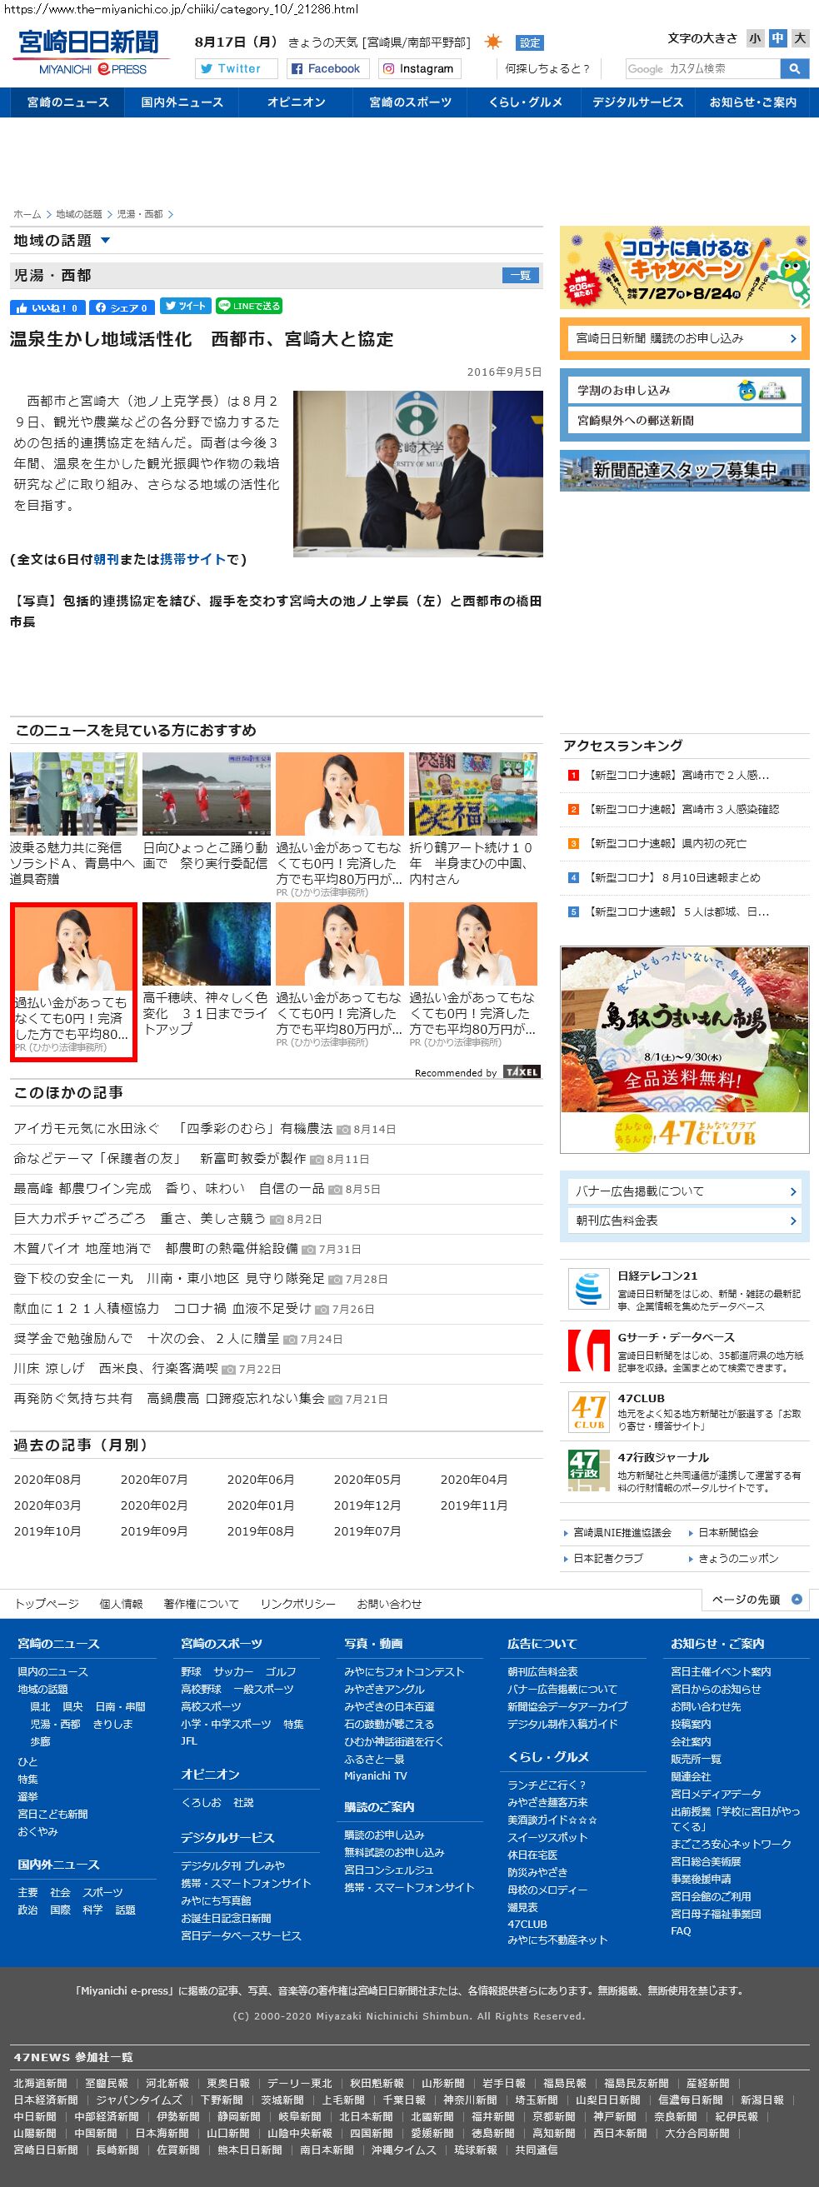Click the Google カスタム検索 input field
Screen dimensions: 819x2187
[702, 69]
